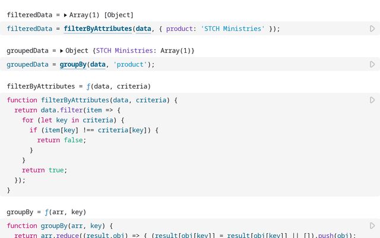Image resolution: width=380 pixels, height=238 pixels.
Task: Click the 'for (let key in criteria)' line
Action: (71, 120)
